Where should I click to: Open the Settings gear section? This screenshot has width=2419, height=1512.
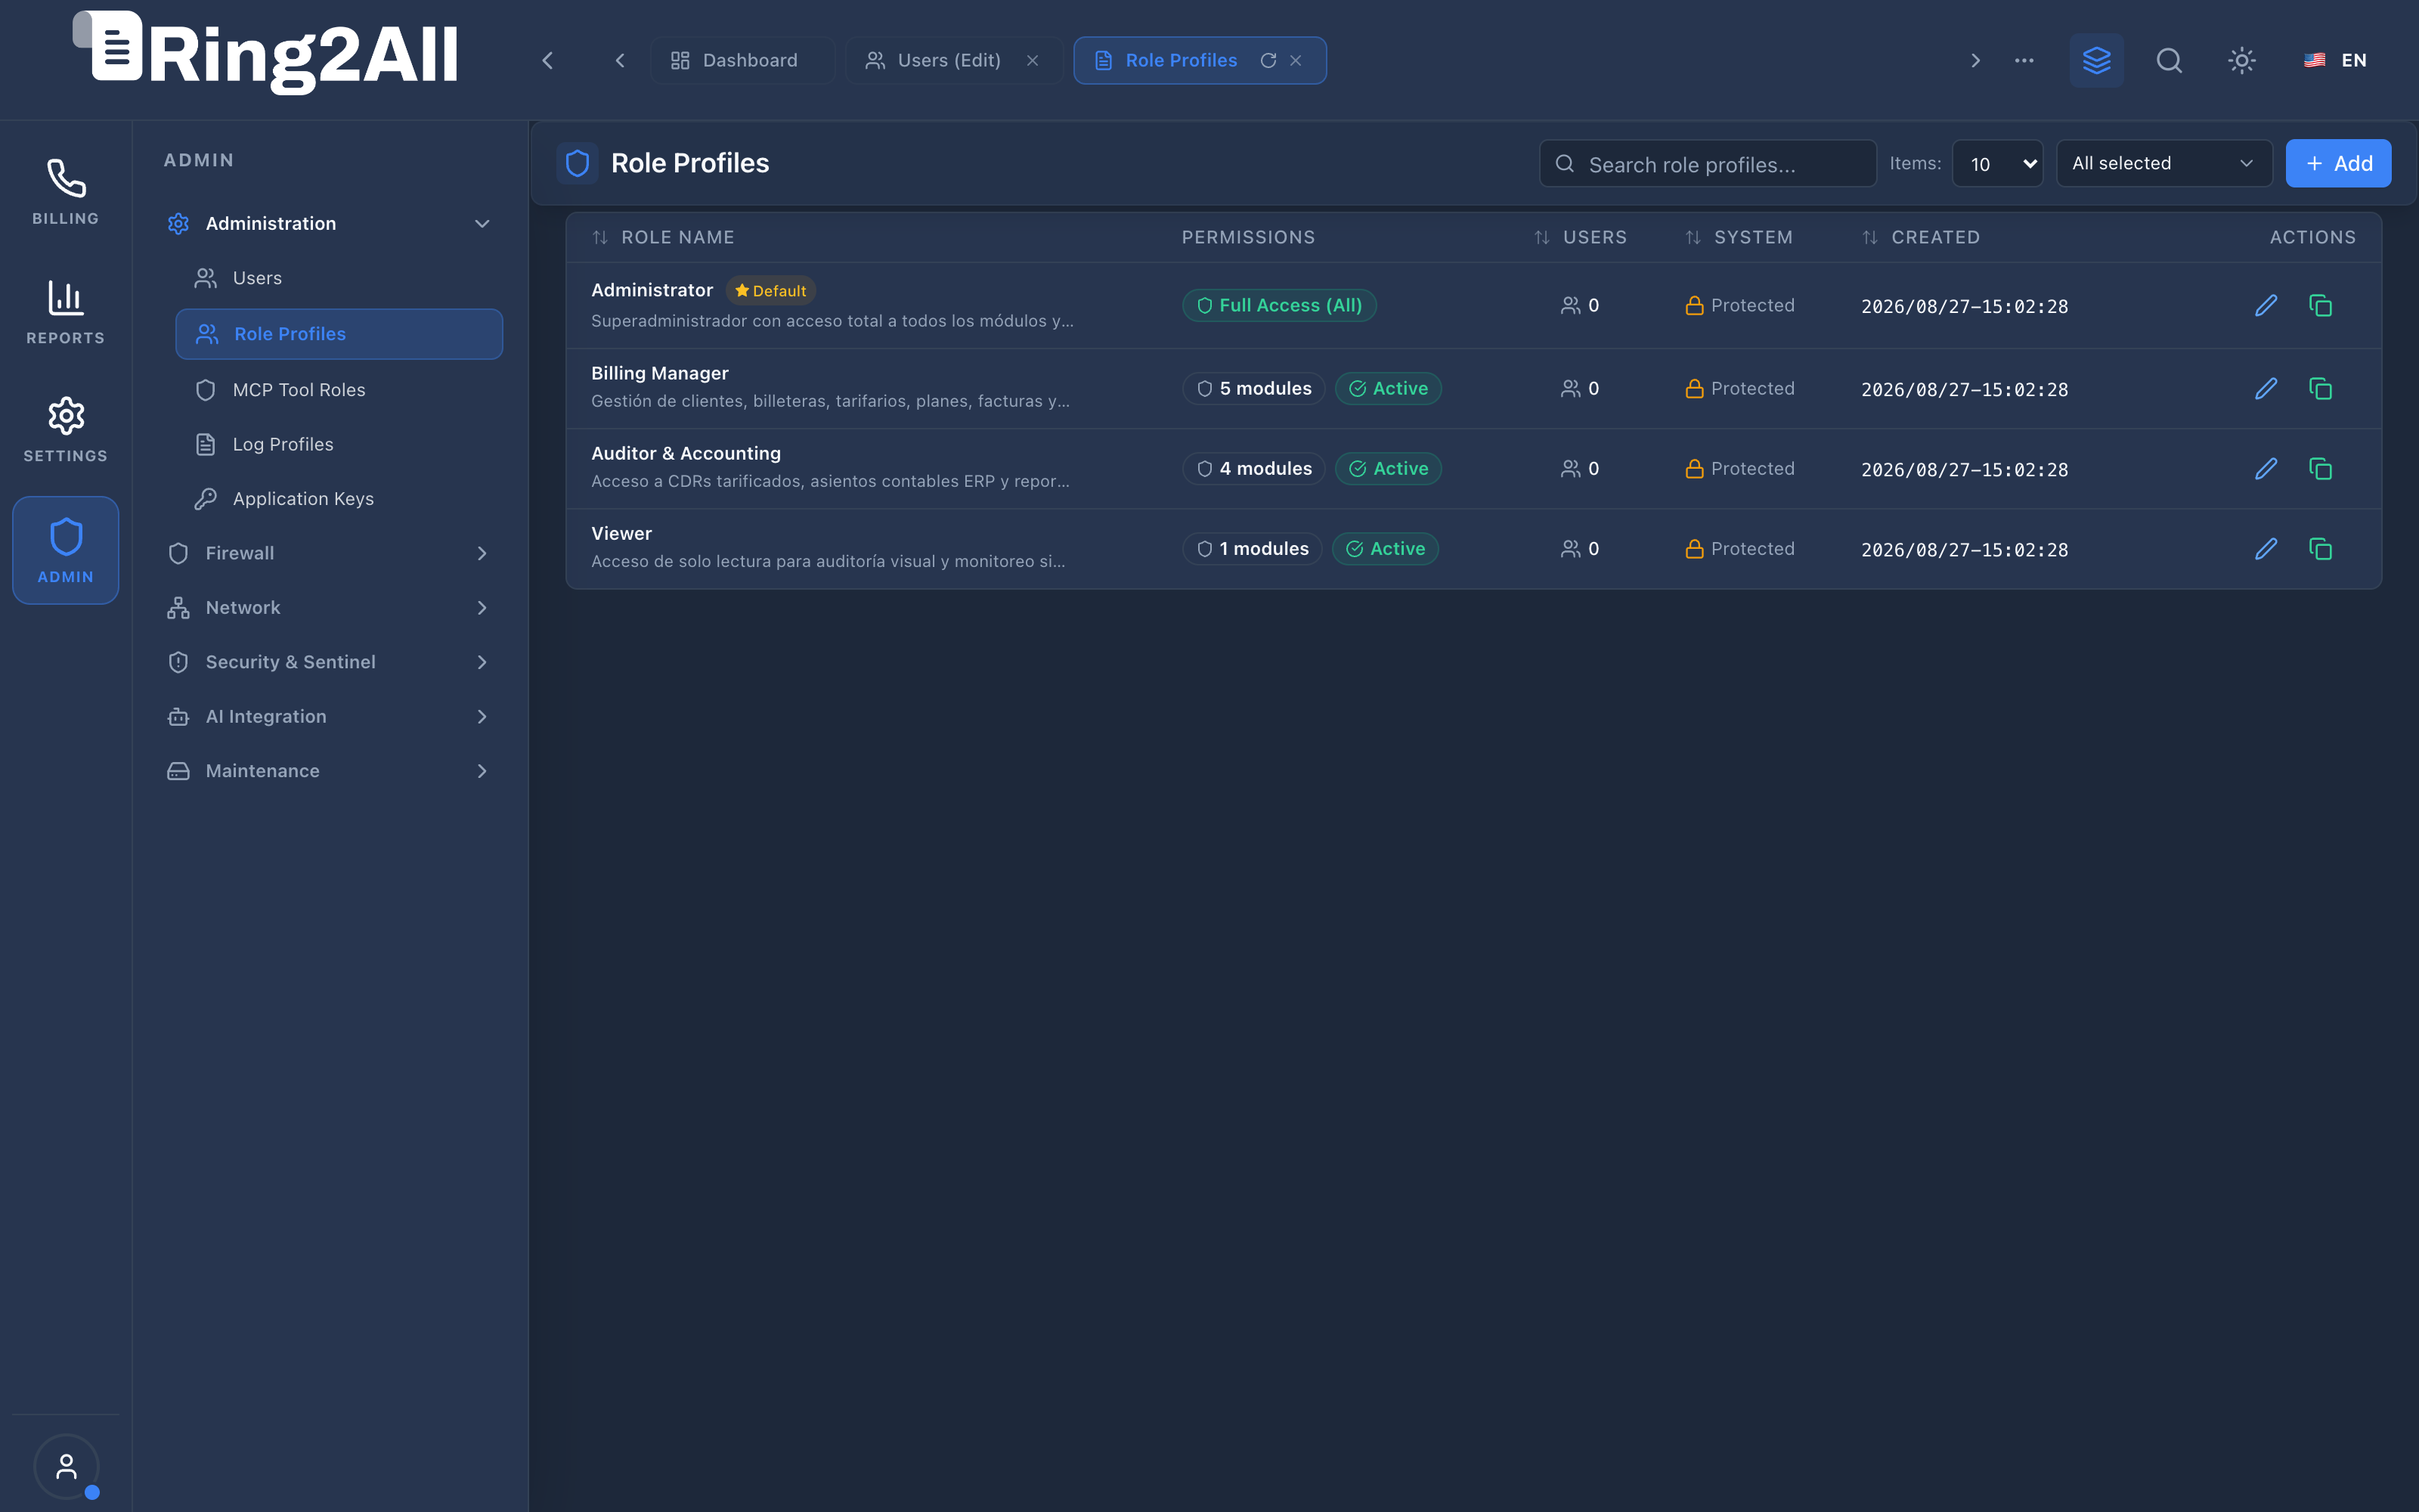(x=66, y=430)
